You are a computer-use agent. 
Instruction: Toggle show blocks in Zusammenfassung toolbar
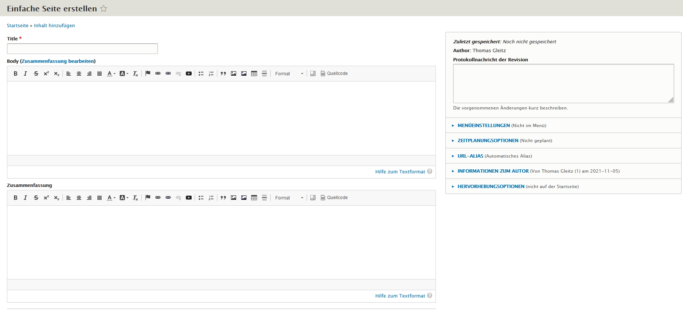point(313,198)
